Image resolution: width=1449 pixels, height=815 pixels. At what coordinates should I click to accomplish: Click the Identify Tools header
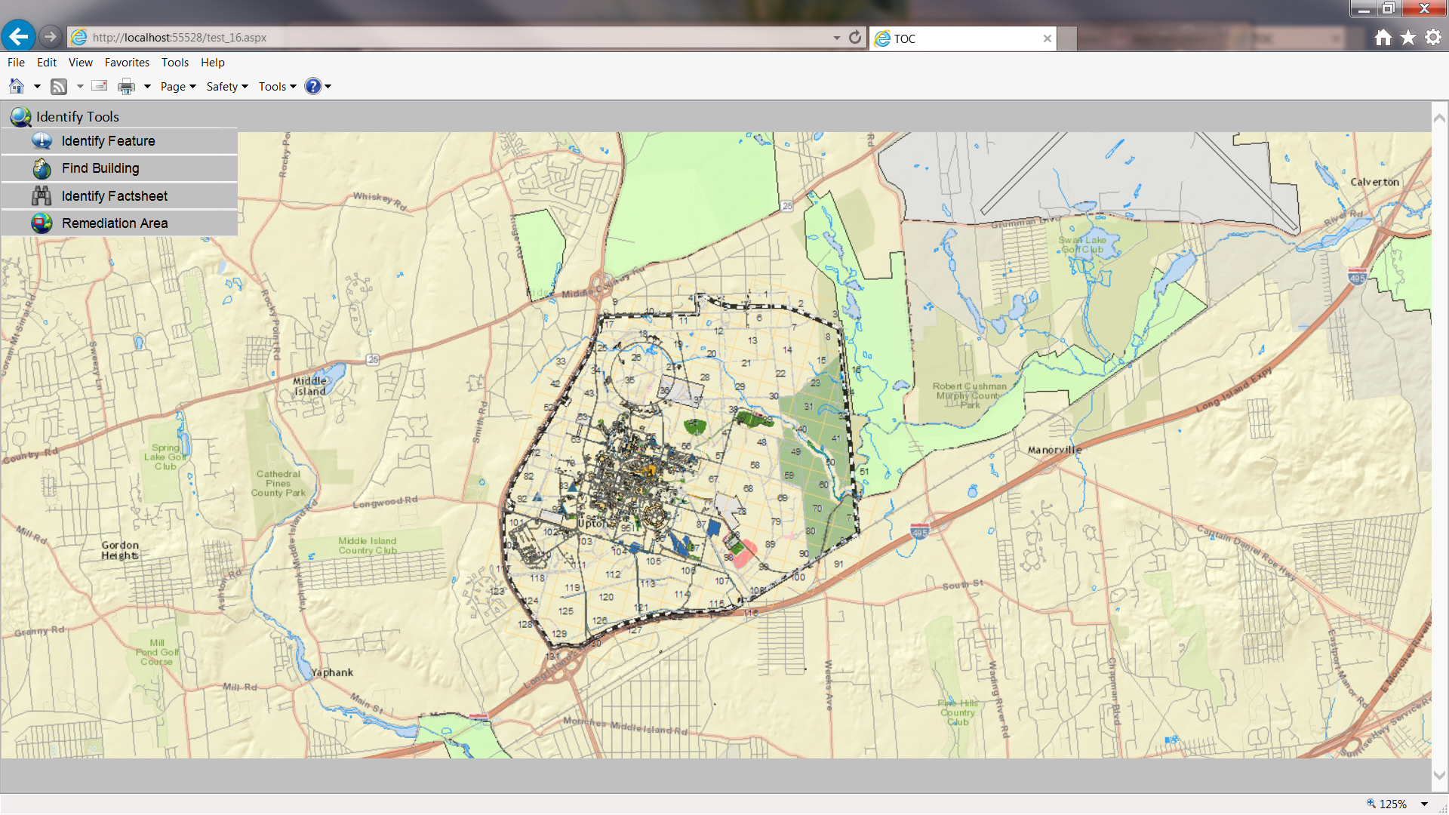78,117
